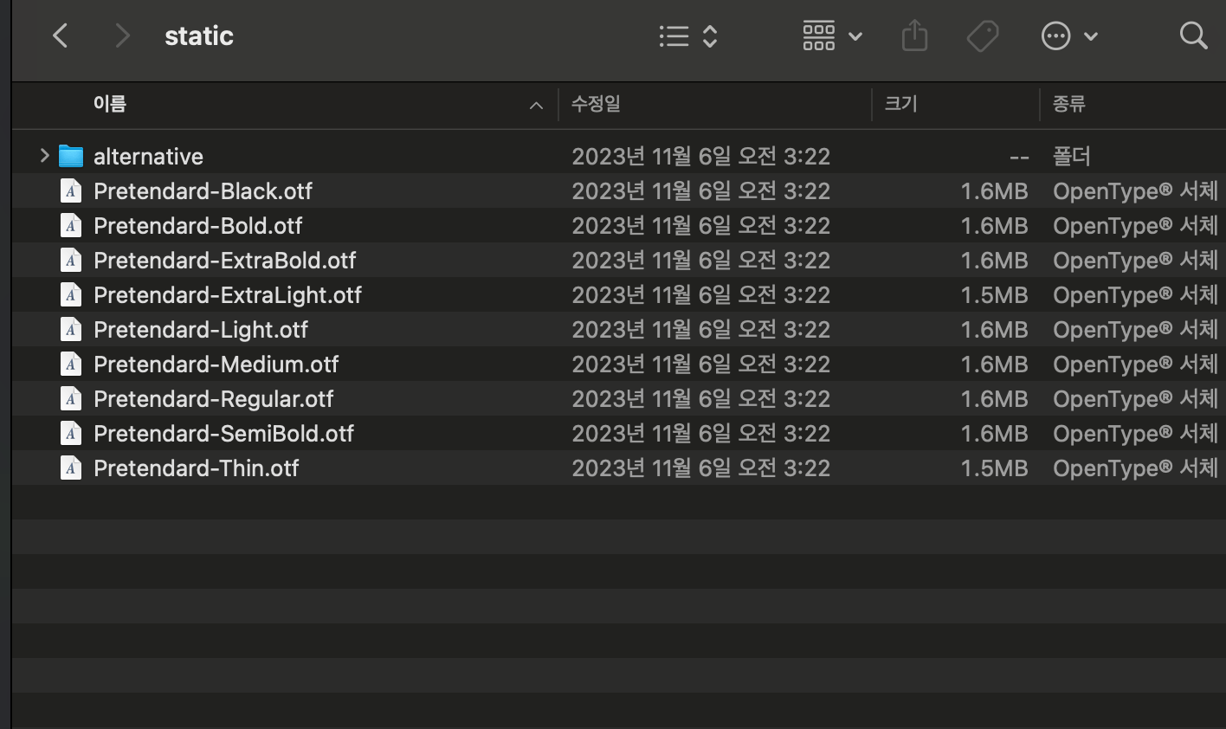
Task: Click the modified date of Pretendard-Medium.otf
Action: pyautogui.click(x=700, y=364)
